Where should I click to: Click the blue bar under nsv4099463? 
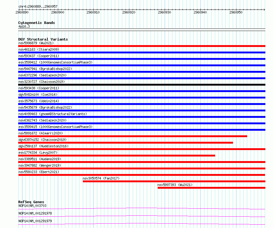pos(142,117)
